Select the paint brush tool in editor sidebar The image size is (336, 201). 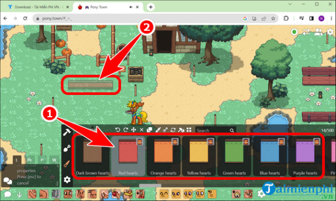click(x=67, y=164)
